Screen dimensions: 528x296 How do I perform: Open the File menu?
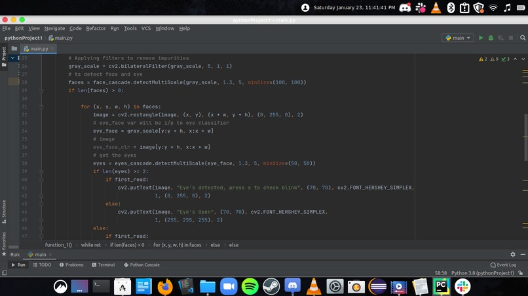pyautogui.click(x=6, y=29)
